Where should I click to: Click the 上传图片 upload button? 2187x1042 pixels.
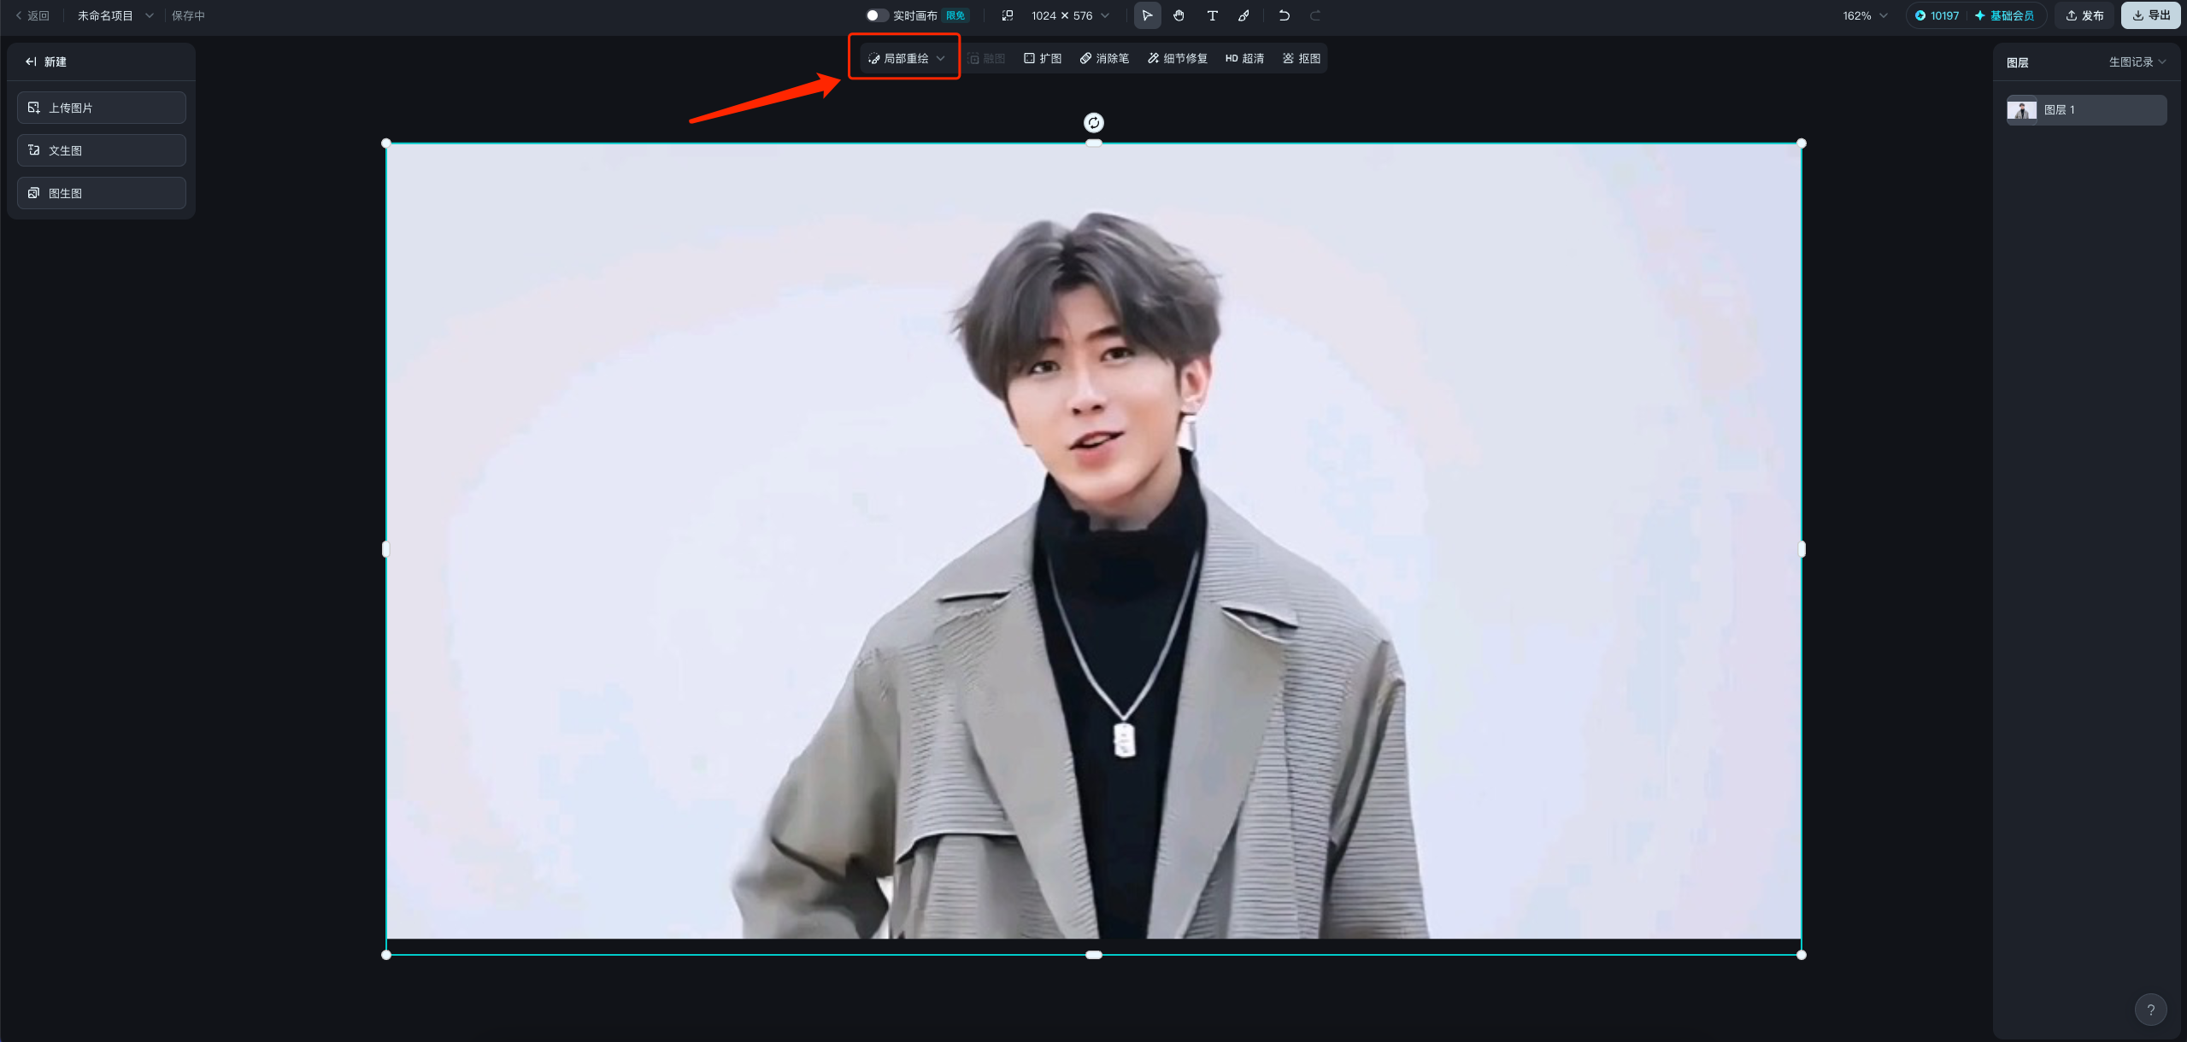pos(102,108)
